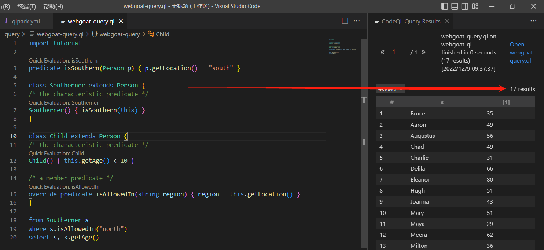Toggle the primary side bar layout icon

click(445, 6)
